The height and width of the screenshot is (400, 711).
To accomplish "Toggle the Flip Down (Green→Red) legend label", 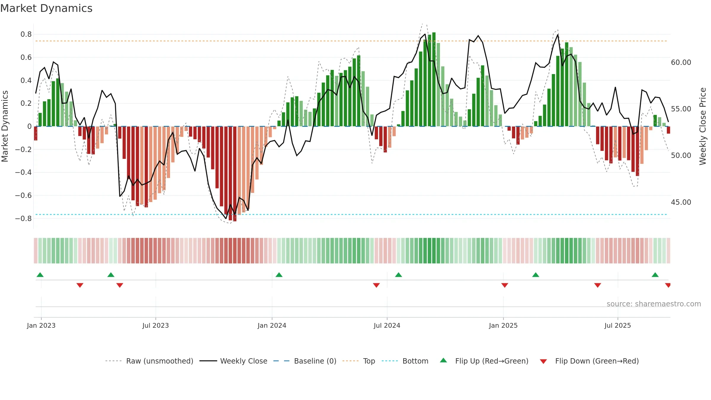I will [x=597, y=361].
